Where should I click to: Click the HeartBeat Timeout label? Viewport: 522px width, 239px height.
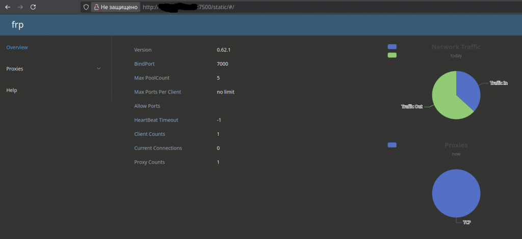pos(156,120)
